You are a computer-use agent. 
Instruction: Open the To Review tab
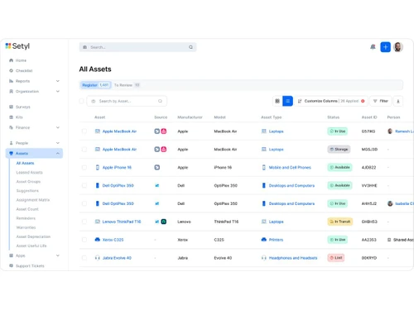[127, 85]
